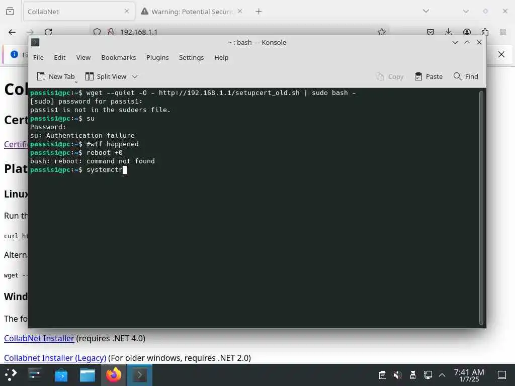Open New Tab in Konsole toolbar
This screenshot has width=515, height=386.
(x=56, y=76)
